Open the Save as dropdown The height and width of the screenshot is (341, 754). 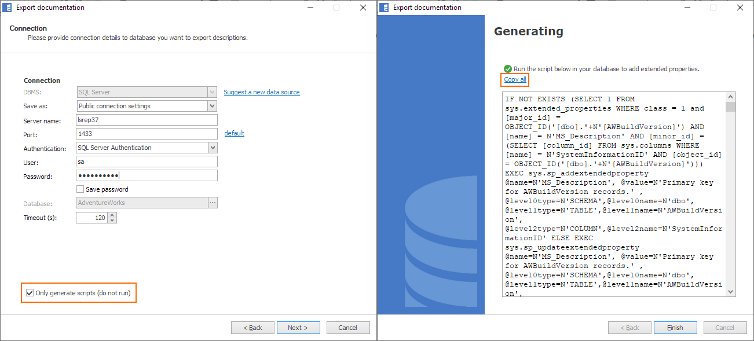[212, 106]
